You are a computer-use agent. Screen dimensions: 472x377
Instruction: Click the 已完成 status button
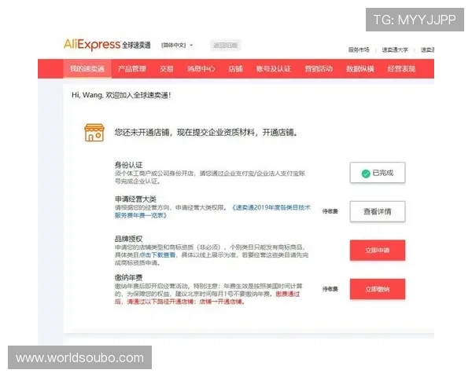pos(378,173)
